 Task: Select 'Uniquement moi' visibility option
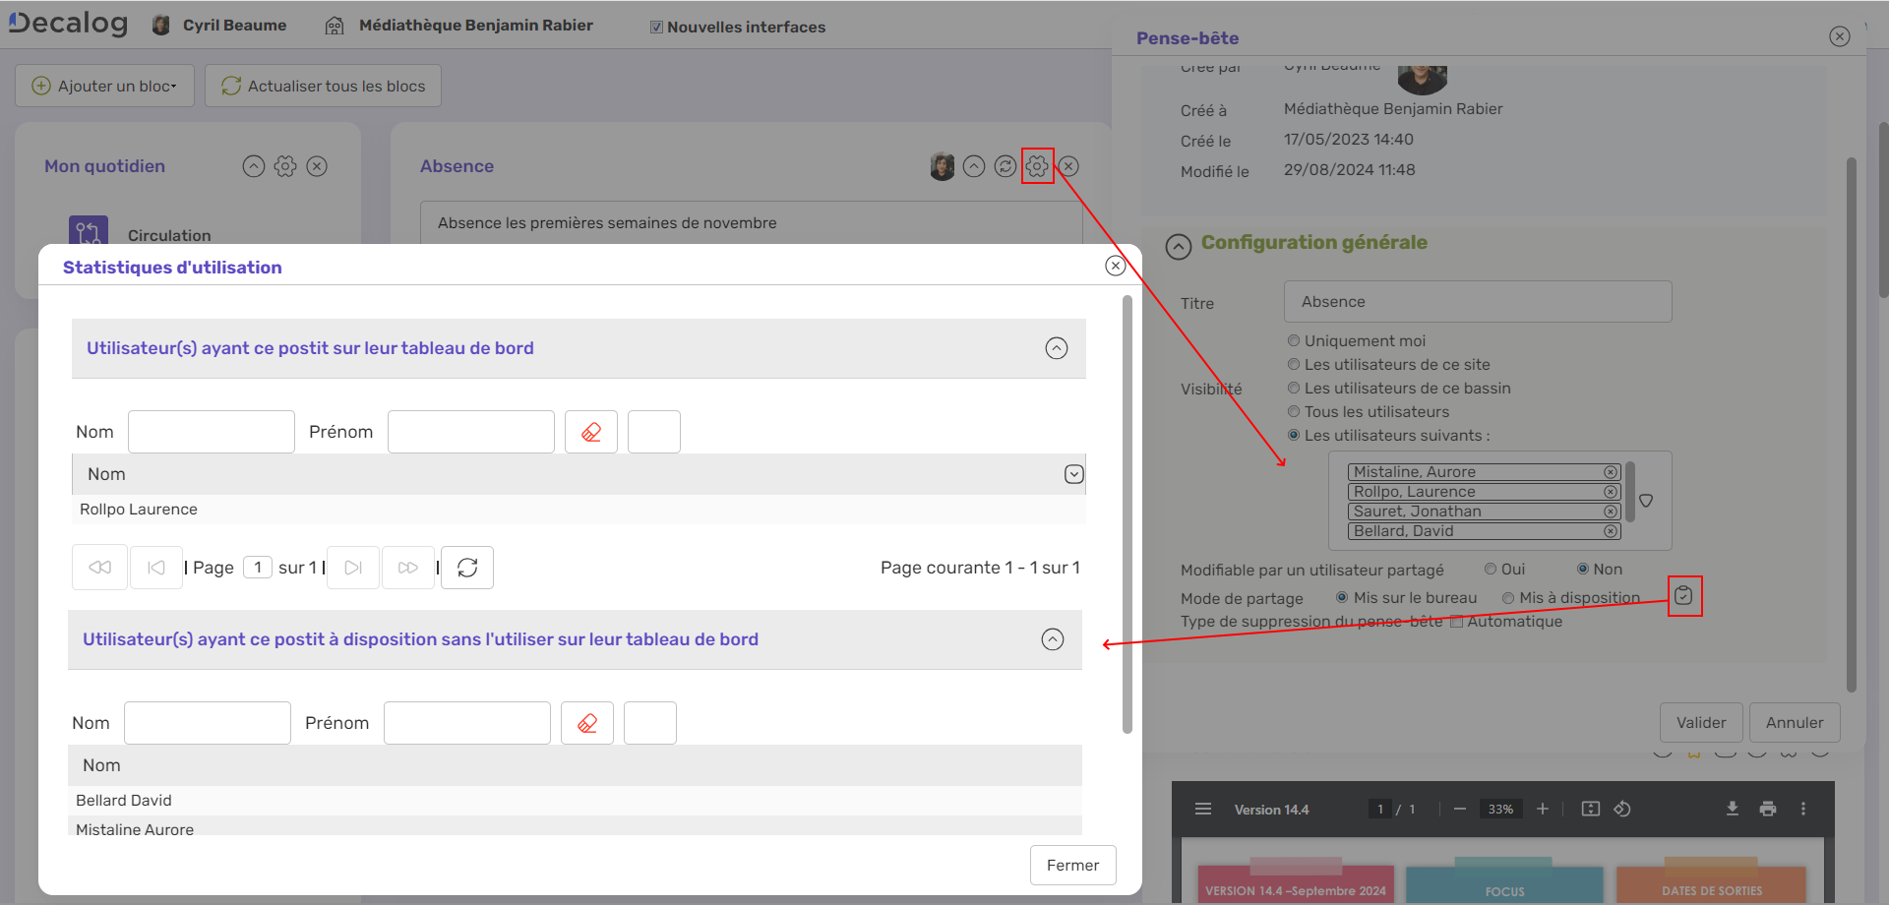pos(1294,341)
